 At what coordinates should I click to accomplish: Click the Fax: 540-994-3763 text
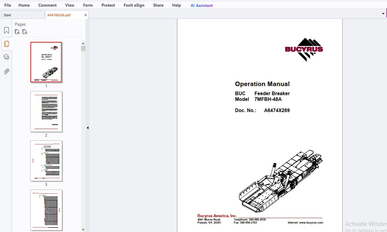[245, 223]
